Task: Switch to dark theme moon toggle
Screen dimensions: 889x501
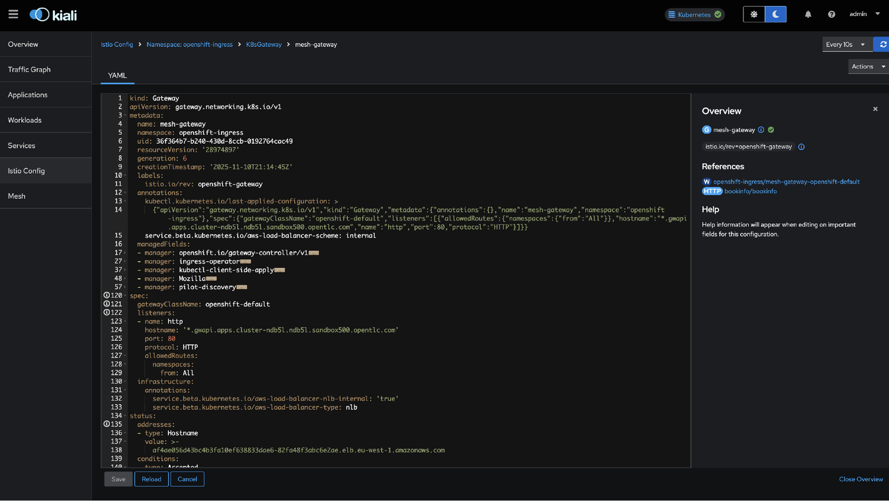Action: coord(776,14)
